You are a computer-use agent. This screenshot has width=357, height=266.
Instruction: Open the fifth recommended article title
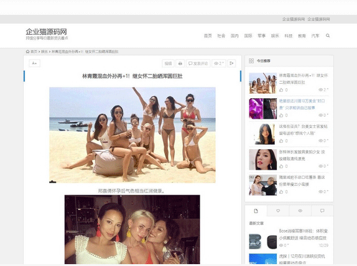point(302,181)
